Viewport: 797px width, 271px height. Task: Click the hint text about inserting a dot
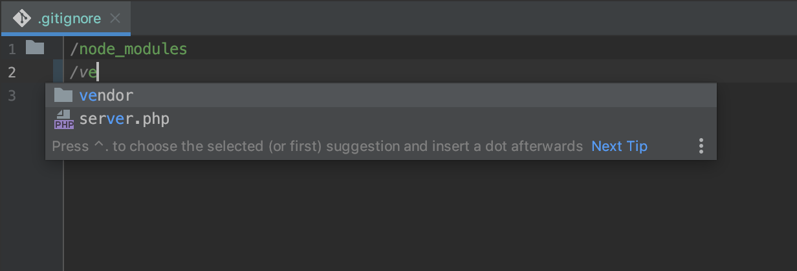[318, 146]
